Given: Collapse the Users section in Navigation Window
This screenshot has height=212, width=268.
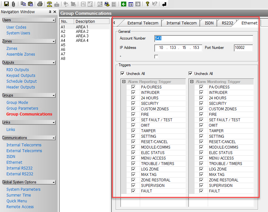Looking at the screenshot, I should [53, 20].
